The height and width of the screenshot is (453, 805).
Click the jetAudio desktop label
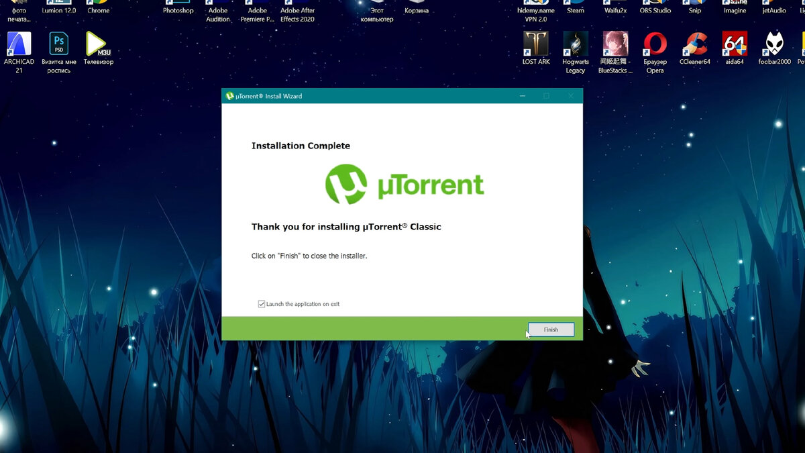[x=775, y=11]
